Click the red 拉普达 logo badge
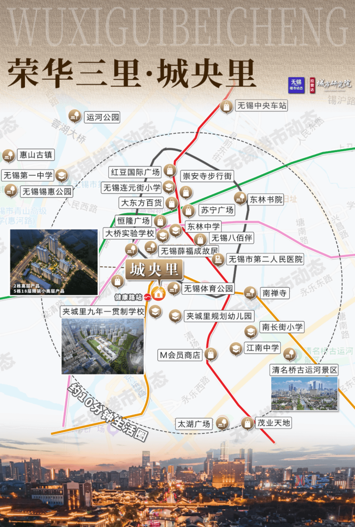Screen dimensions: 355x527 (312, 85)
